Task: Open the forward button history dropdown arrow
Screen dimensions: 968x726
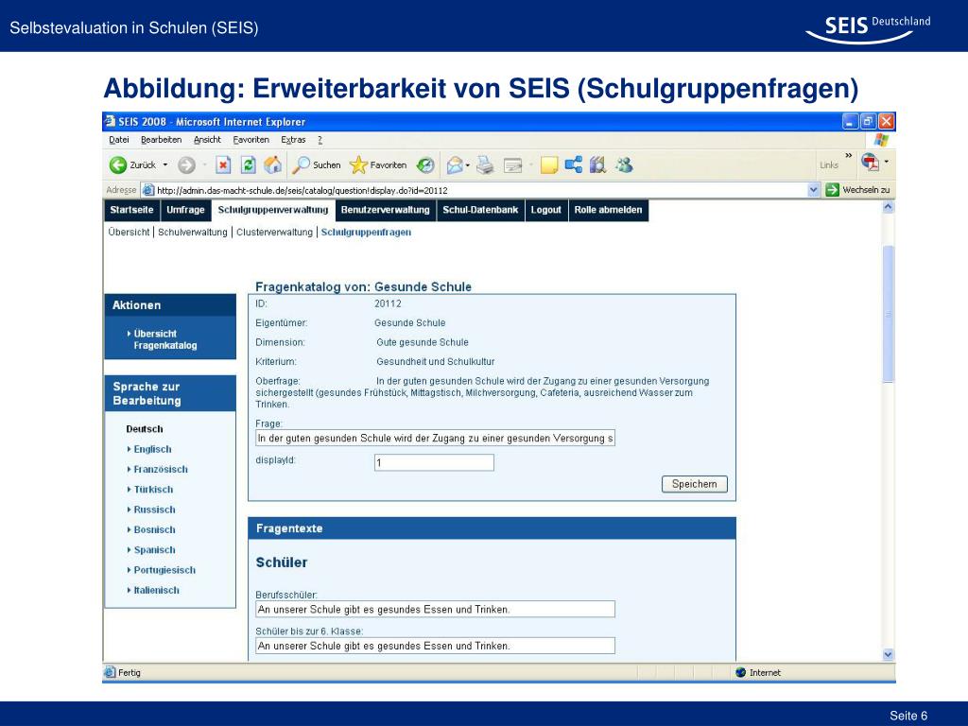Action: (204, 164)
